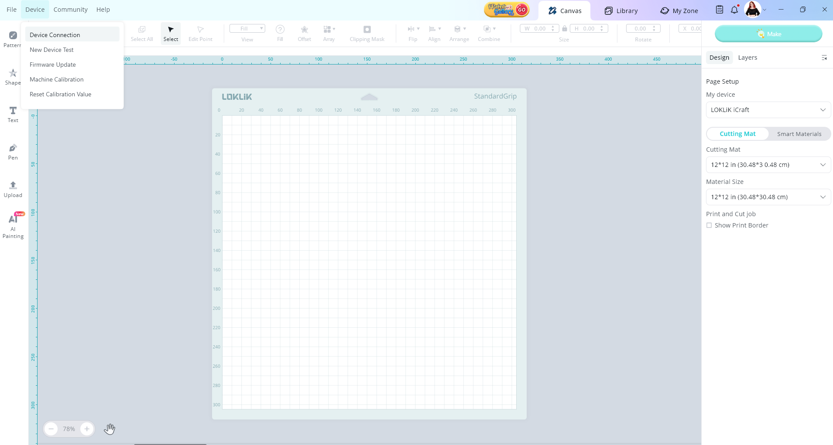Viewport: 833px width, 445px height.
Task: Click the zoom in plus button
Action: click(87, 429)
